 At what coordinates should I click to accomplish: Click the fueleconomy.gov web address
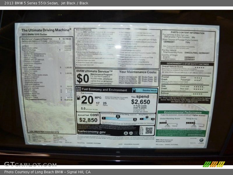pos(92,132)
